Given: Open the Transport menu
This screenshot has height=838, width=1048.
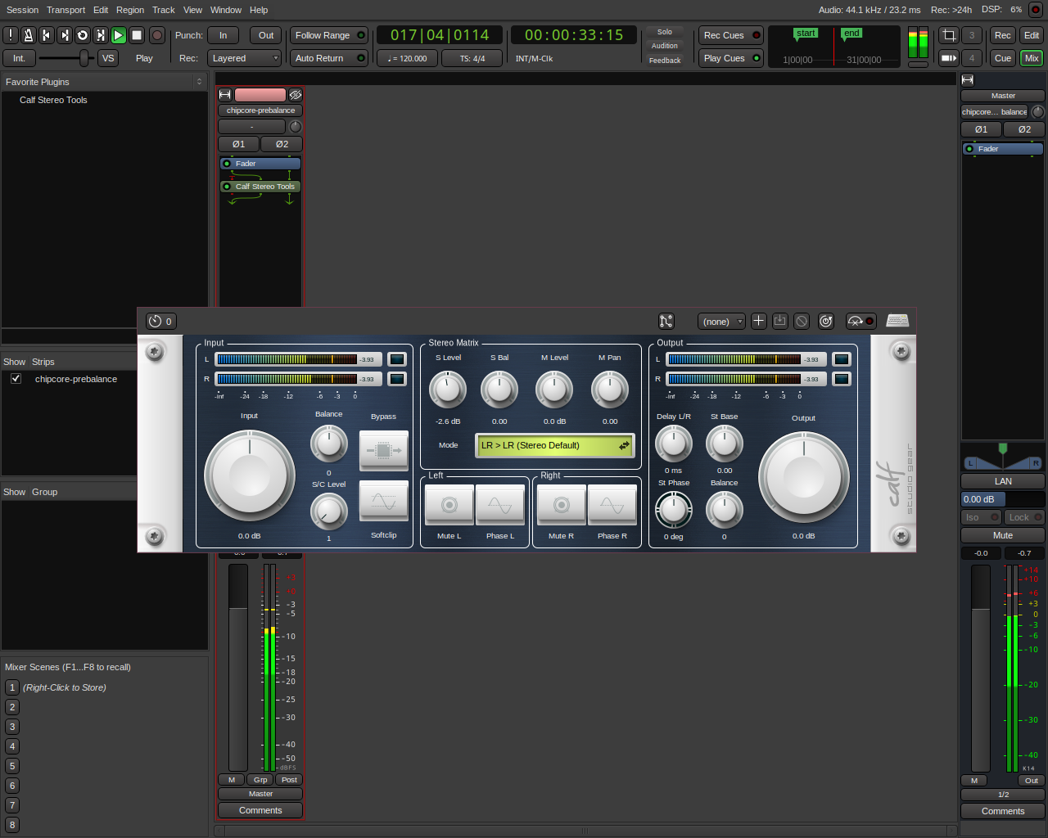Looking at the screenshot, I should click(65, 10).
